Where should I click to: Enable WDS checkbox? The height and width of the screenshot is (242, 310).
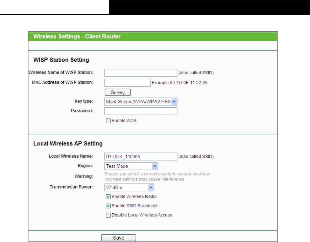point(108,121)
